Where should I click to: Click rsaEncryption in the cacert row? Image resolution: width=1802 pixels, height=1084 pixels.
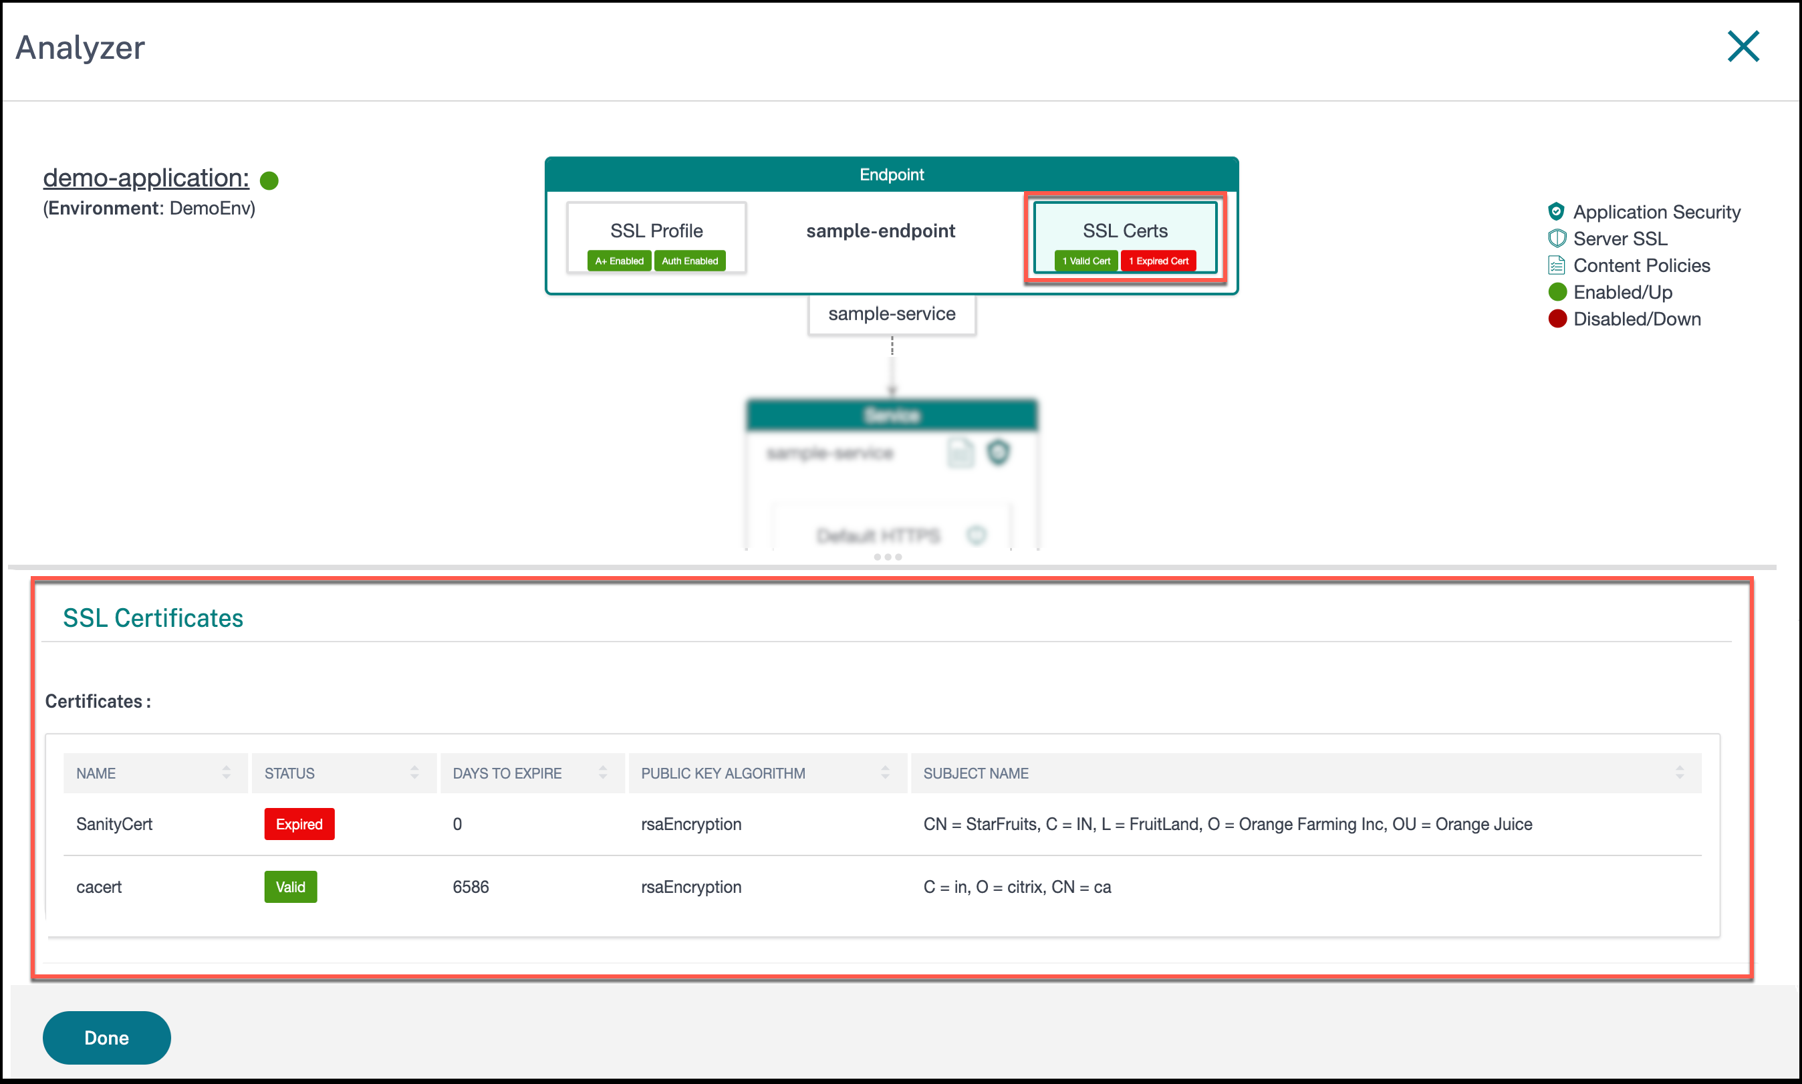tap(691, 887)
